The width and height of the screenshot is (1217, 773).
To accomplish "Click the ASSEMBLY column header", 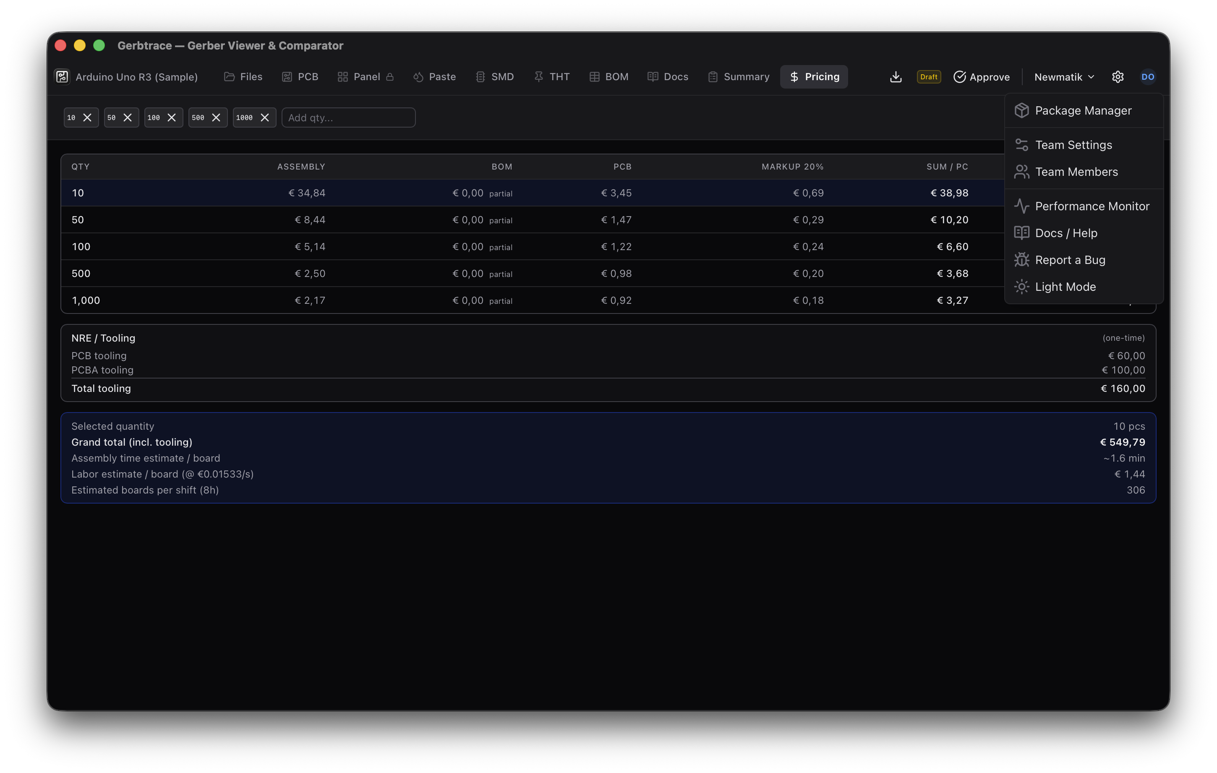I will point(301,167).
